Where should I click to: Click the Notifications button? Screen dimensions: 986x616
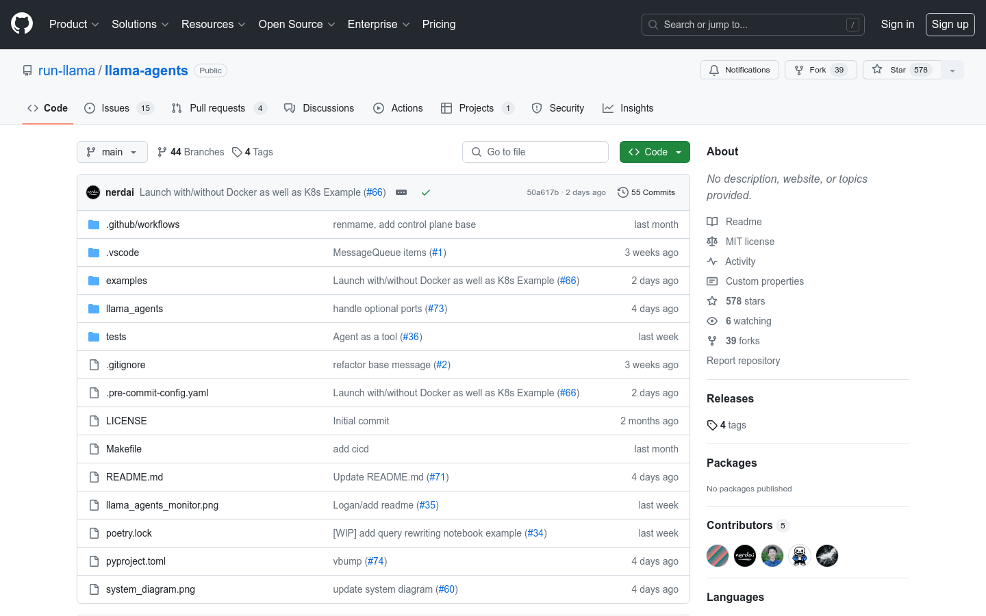tap(739, 70)
